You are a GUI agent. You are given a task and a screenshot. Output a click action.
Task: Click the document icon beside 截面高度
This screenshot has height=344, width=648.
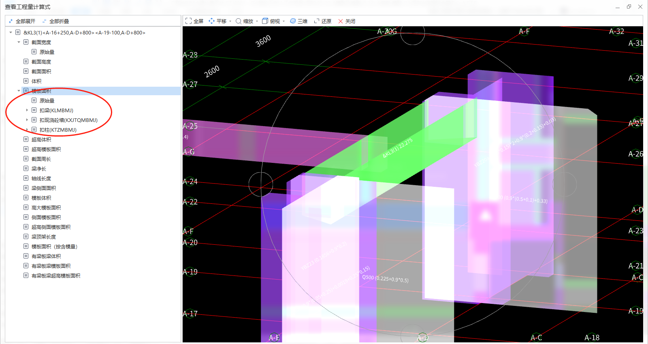(26, 62)
